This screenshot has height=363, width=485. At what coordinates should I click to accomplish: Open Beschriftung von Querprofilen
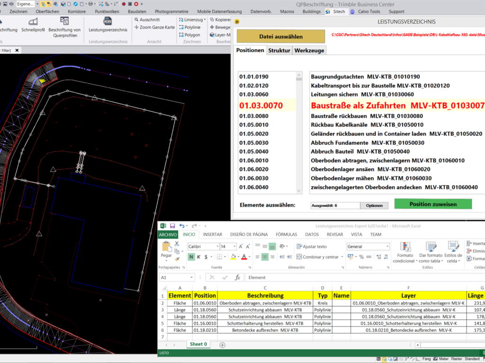pos(64,27)
